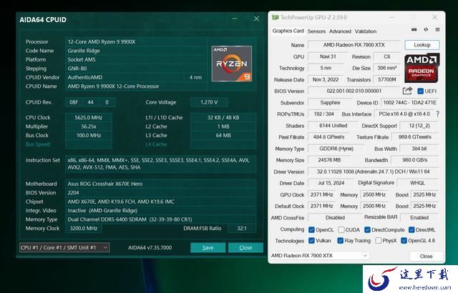
Task: Click the Shaders 6144 Unified field
Action: [x=333, y=126]
